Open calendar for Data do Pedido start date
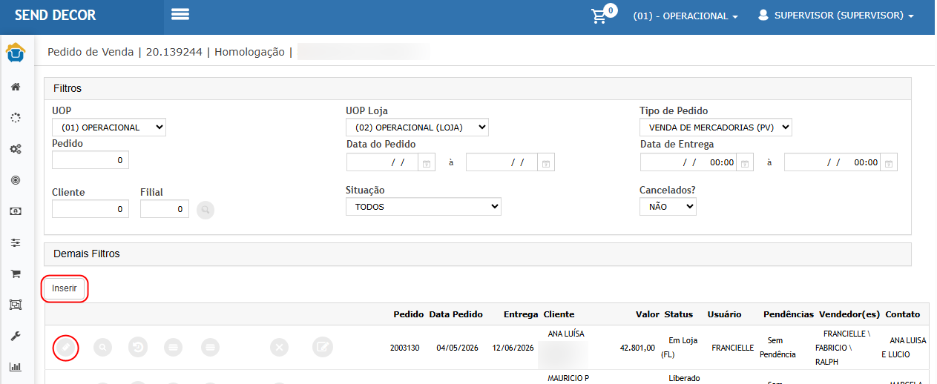The image size is (937, 384). [x=427, y=162]
